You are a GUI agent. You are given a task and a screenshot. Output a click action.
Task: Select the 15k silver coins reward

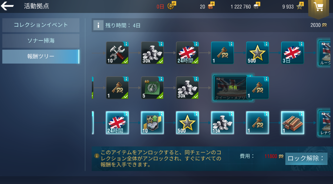point(223,123)
